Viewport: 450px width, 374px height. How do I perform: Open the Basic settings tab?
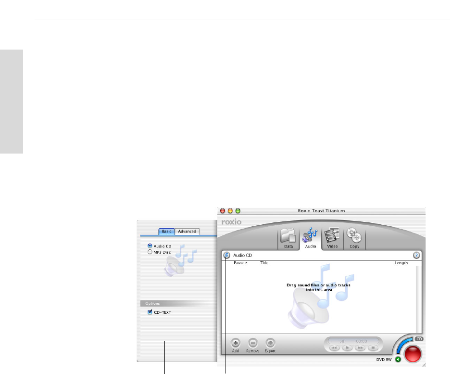[166, 232]
